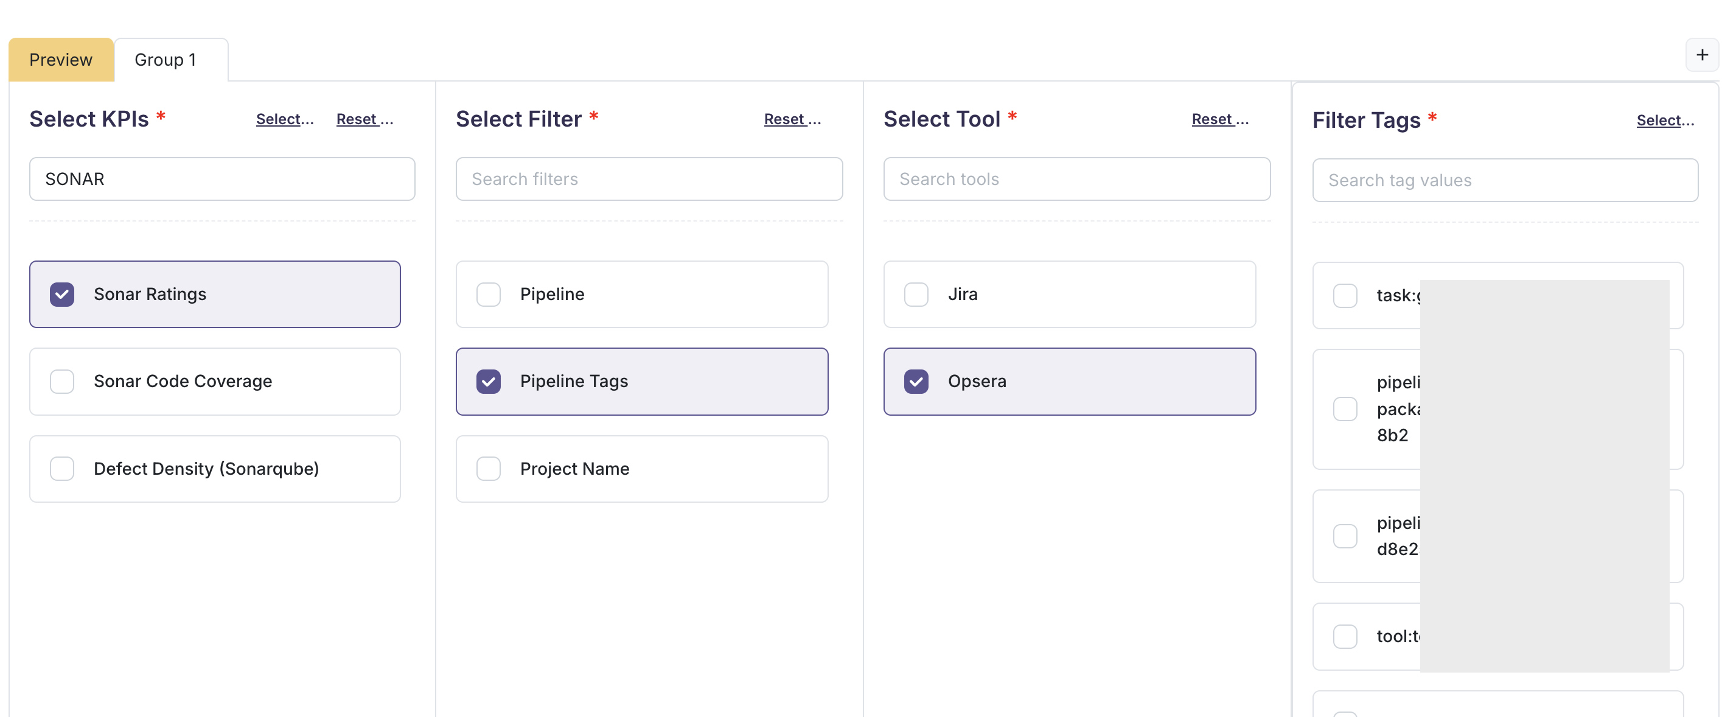Check the Jira tool option
1722x717 pixels.
coord(916,295)
